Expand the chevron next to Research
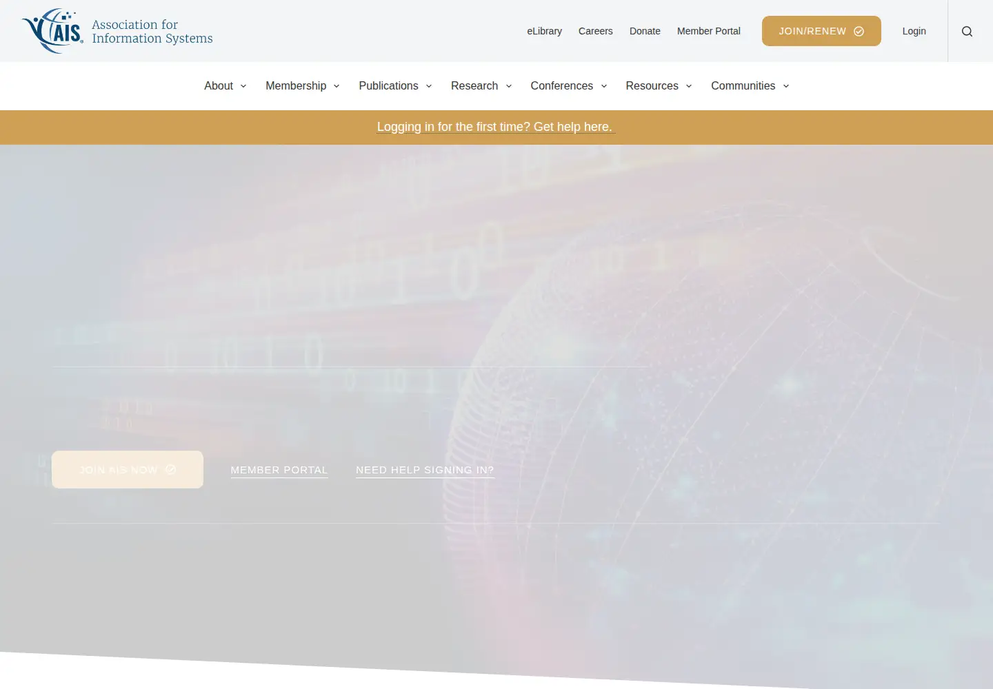993x689 pixels. 509,86
